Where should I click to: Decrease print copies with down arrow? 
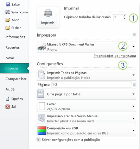tap(125, 18)
